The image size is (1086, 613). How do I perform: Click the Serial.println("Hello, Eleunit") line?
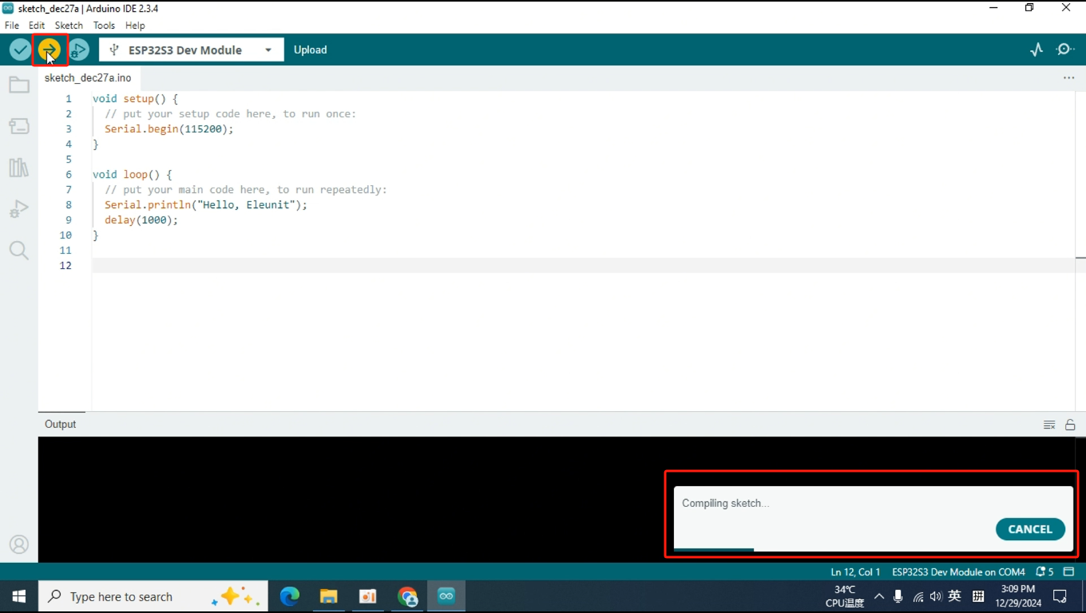click(206, 204)
